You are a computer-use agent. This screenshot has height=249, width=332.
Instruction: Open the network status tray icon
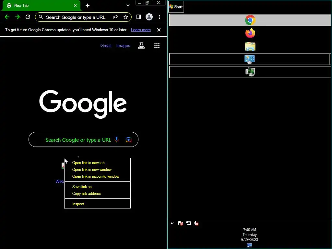(x=188, y=223)
